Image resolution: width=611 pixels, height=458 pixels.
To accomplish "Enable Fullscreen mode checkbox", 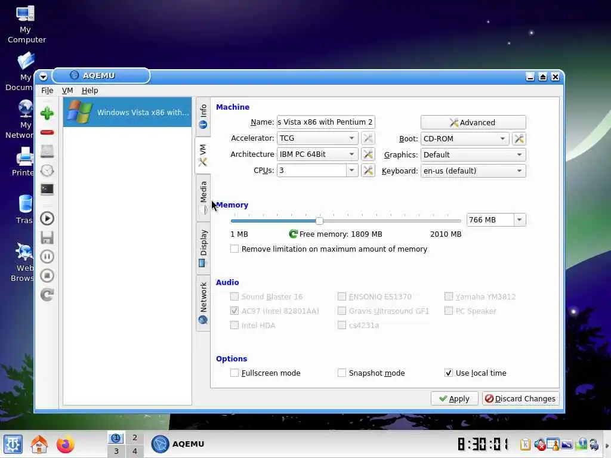I will [234, 373].
